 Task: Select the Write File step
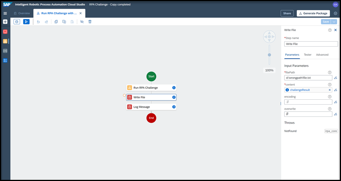click(x=151, y=97)
